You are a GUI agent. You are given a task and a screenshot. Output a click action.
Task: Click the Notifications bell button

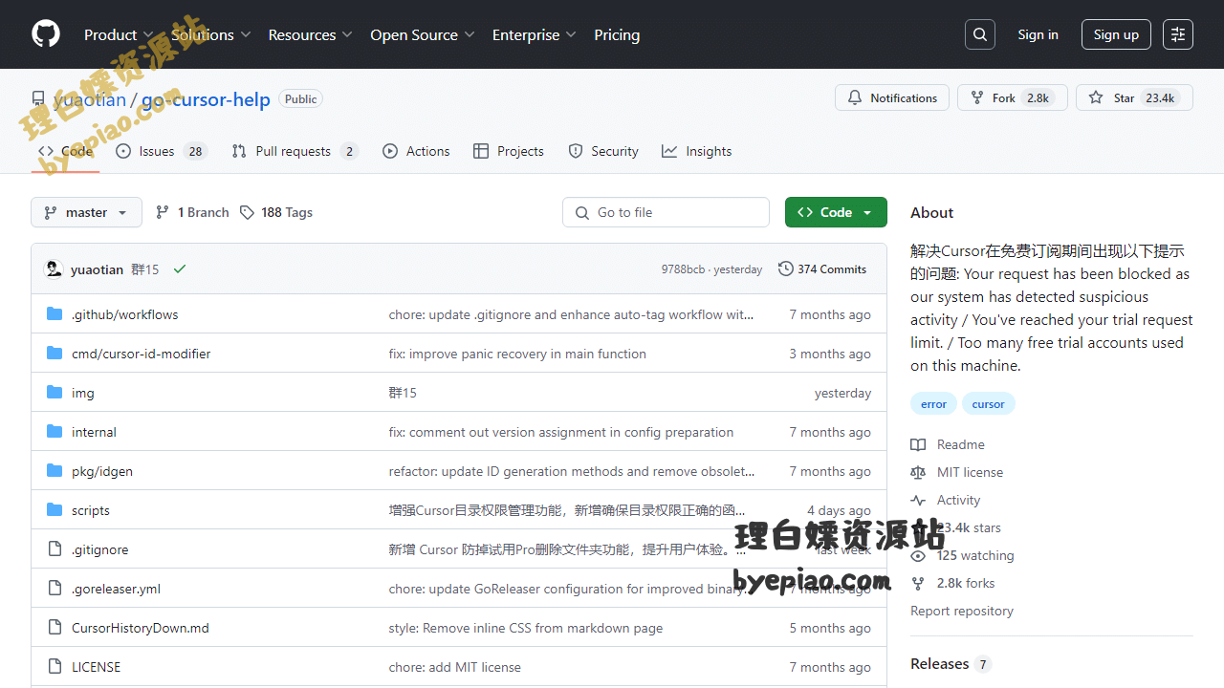click(x=892, y=97)
